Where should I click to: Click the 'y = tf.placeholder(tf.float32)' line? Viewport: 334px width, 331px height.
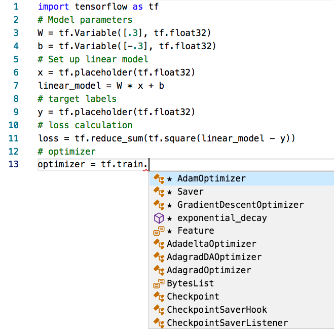[x=116, y=112]
